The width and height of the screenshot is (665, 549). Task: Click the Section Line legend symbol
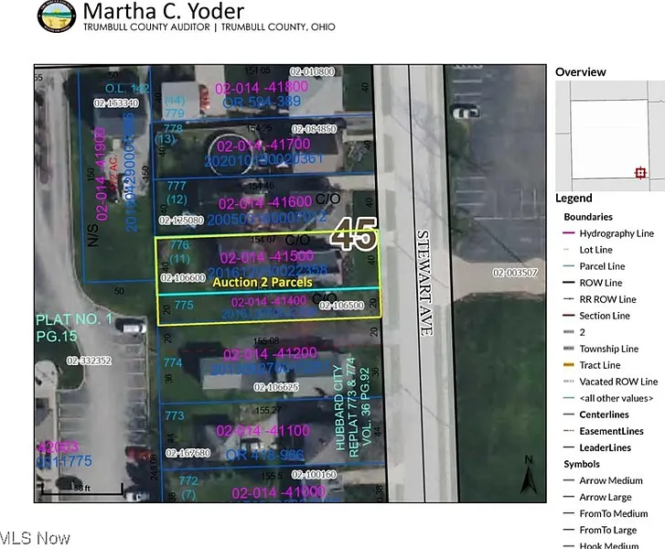[x=569, y=316]
